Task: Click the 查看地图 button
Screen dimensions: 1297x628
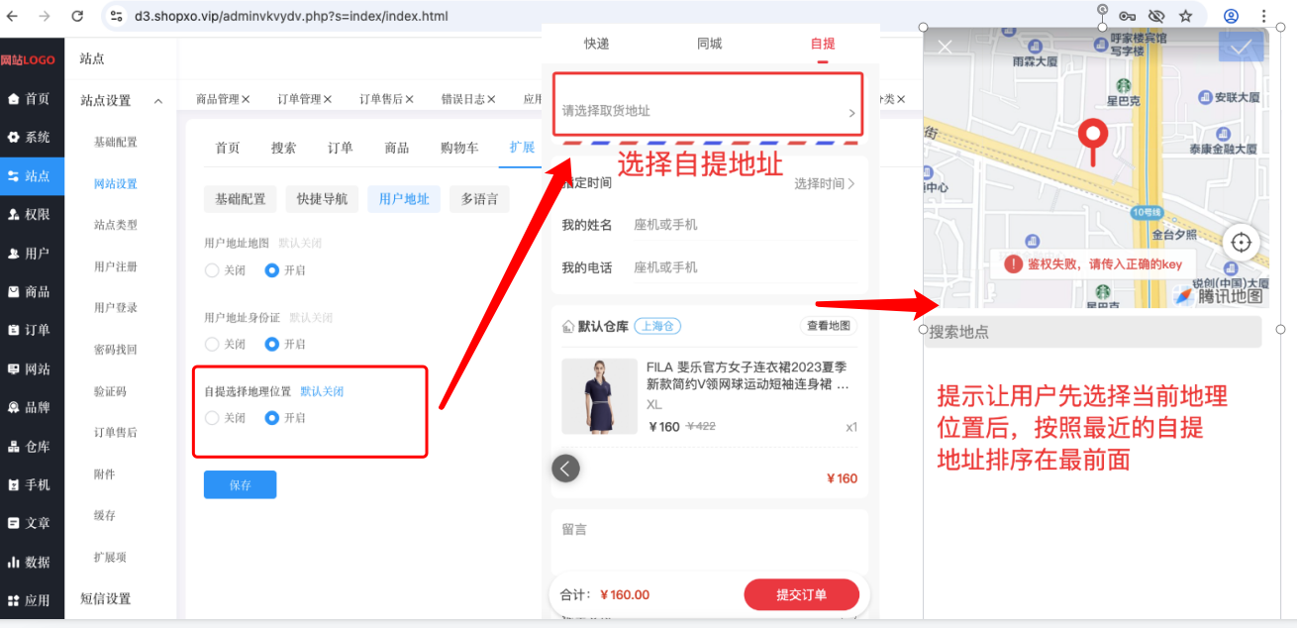Action: pyautogui.click(x=829, y=326)
